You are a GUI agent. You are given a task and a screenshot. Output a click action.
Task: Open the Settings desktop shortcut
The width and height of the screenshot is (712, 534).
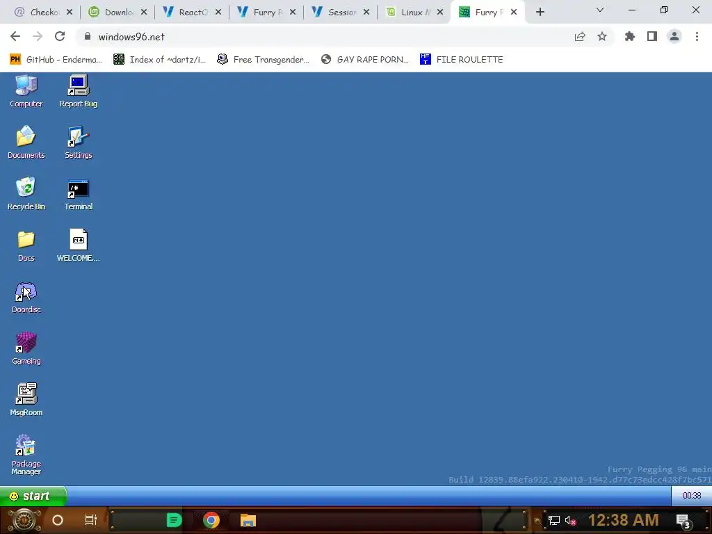click(x=78, y=143)
